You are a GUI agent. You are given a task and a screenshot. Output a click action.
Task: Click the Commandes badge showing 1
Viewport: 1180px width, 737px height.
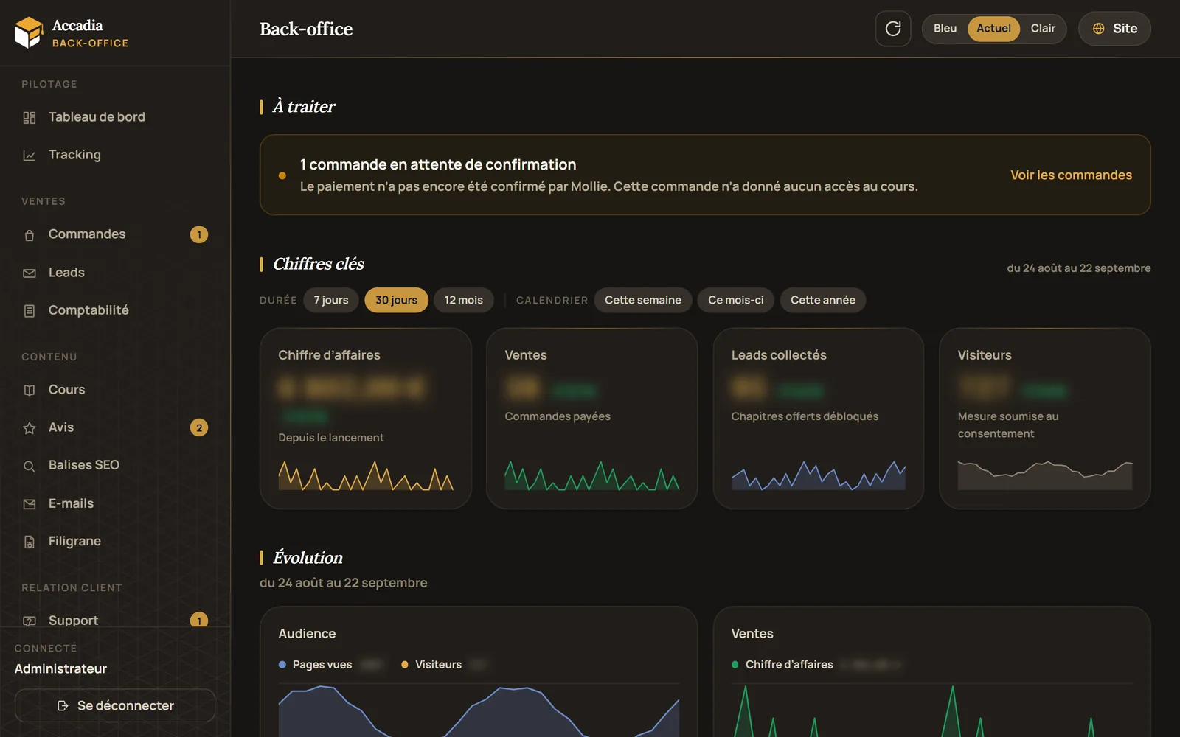[199, 234]
